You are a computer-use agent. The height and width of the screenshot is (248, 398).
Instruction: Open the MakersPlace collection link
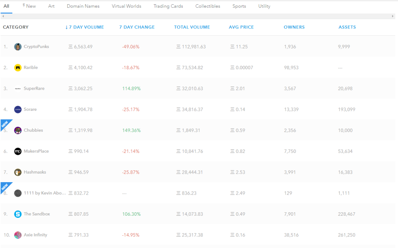(36, 151)
